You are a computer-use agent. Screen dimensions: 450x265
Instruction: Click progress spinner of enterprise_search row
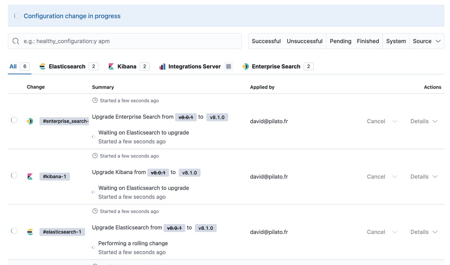coord(14,120)
